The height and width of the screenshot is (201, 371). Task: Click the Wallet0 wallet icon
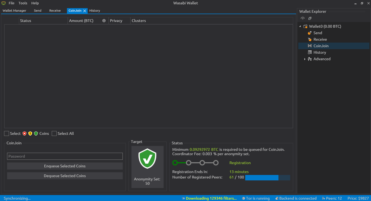tap(305, 26)
